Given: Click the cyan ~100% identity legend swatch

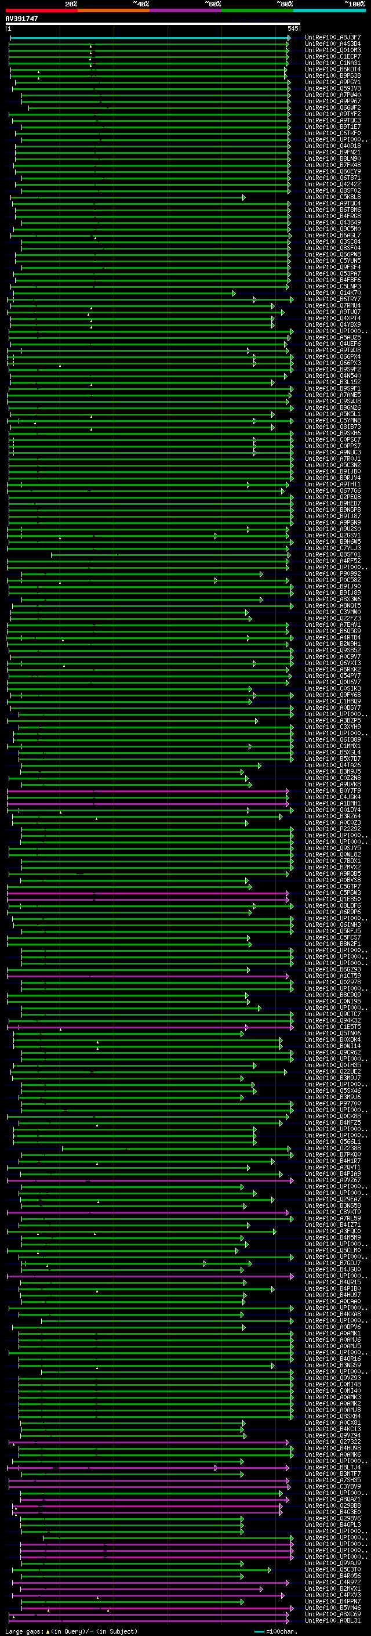Looking at the screenshot, I should click(329, 10).
